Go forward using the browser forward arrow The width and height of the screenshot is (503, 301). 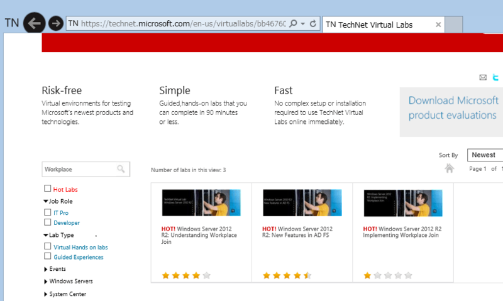56,23
